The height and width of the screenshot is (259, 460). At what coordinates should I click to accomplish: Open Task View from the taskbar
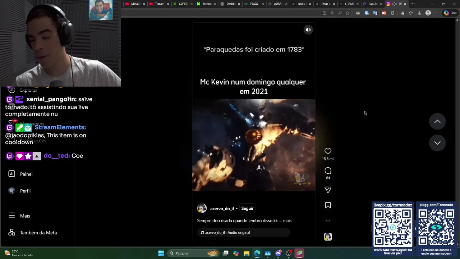click(225, 253)
